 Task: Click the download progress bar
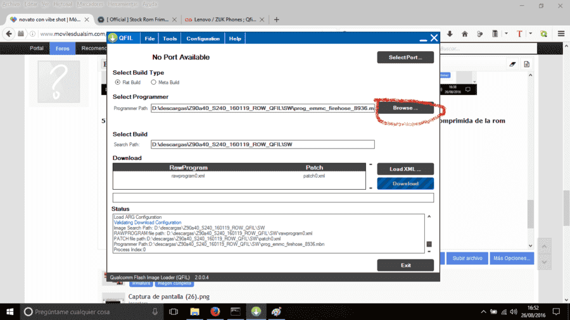click(x=273, y=198)
